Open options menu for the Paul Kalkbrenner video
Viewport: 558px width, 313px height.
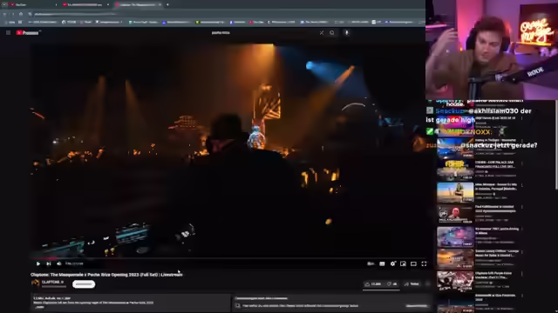[x=522, y=208]
